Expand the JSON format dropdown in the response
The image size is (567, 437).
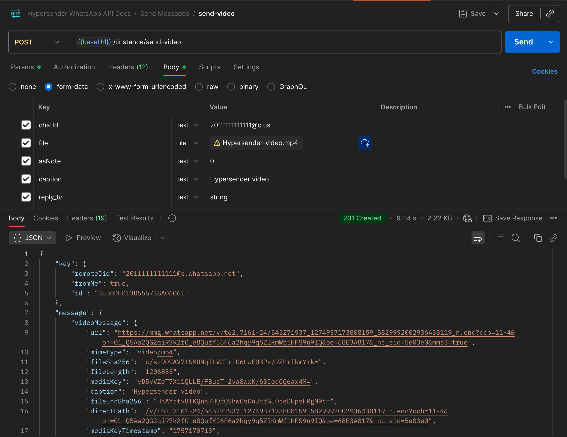tap(32, 238)
